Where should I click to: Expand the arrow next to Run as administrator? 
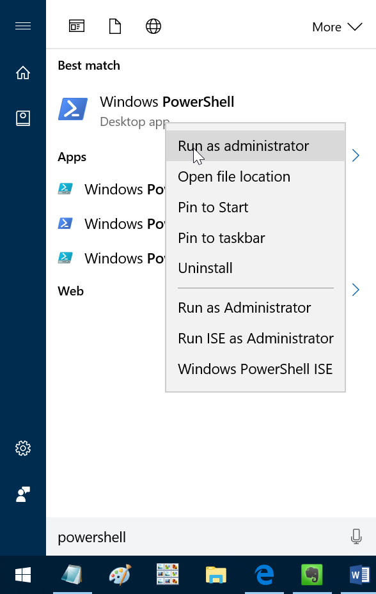[x=356, y=155]
